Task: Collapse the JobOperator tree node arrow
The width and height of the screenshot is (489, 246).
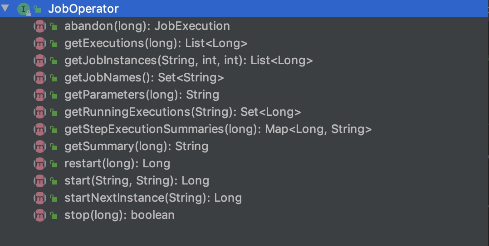Action: 5,8
